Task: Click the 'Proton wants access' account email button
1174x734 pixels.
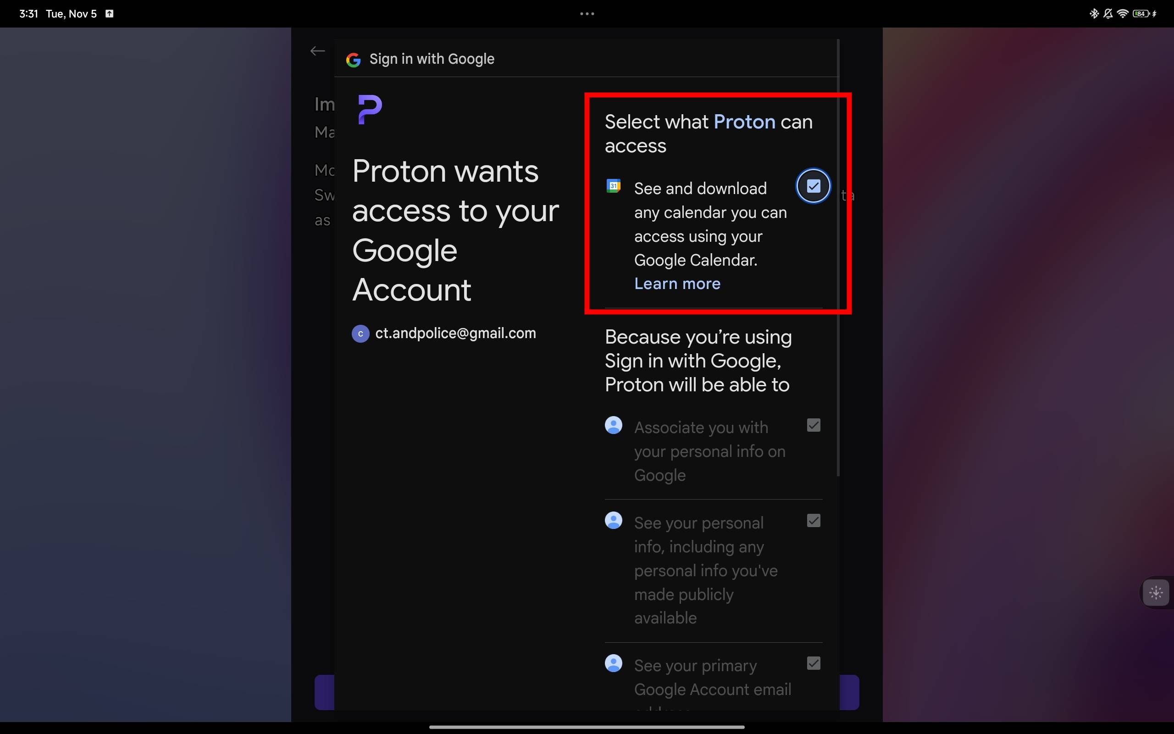Action: (444, 332)
